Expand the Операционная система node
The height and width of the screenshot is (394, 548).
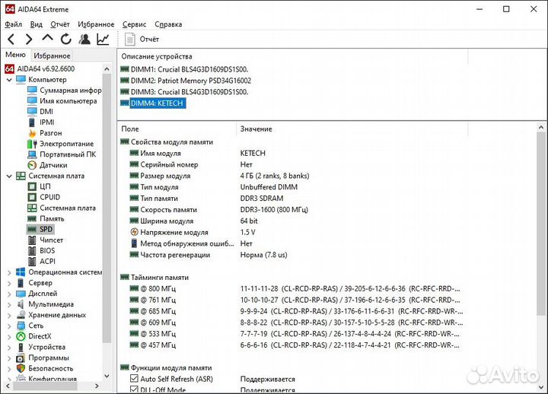(9, 272)
